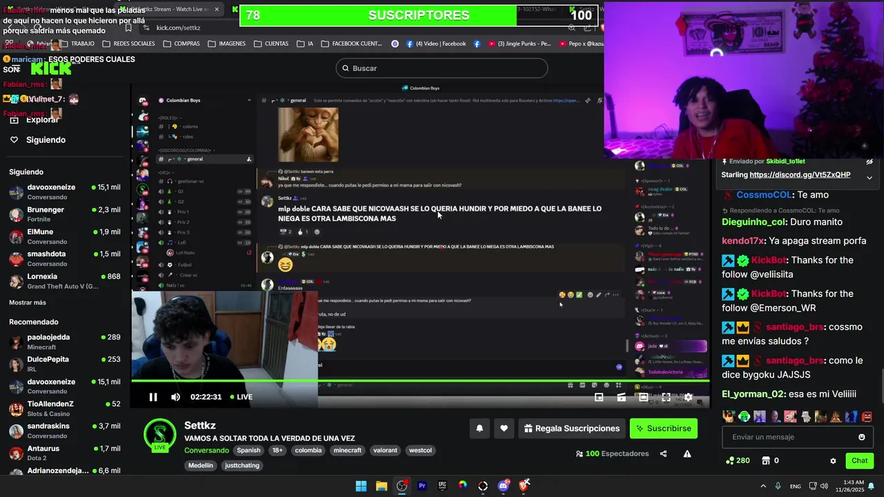Open mini player picture-in-picture icon

pos(599,397)
